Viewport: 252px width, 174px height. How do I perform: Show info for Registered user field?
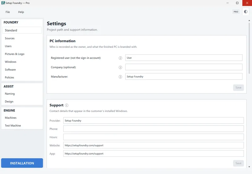(x=120, y=58)
